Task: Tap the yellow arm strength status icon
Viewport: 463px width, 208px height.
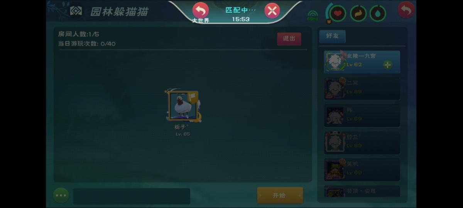Action: tap(358, 13)
